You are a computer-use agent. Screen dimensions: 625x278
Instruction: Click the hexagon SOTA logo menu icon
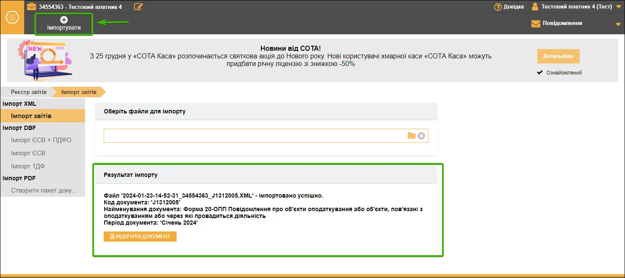point(12,18)
